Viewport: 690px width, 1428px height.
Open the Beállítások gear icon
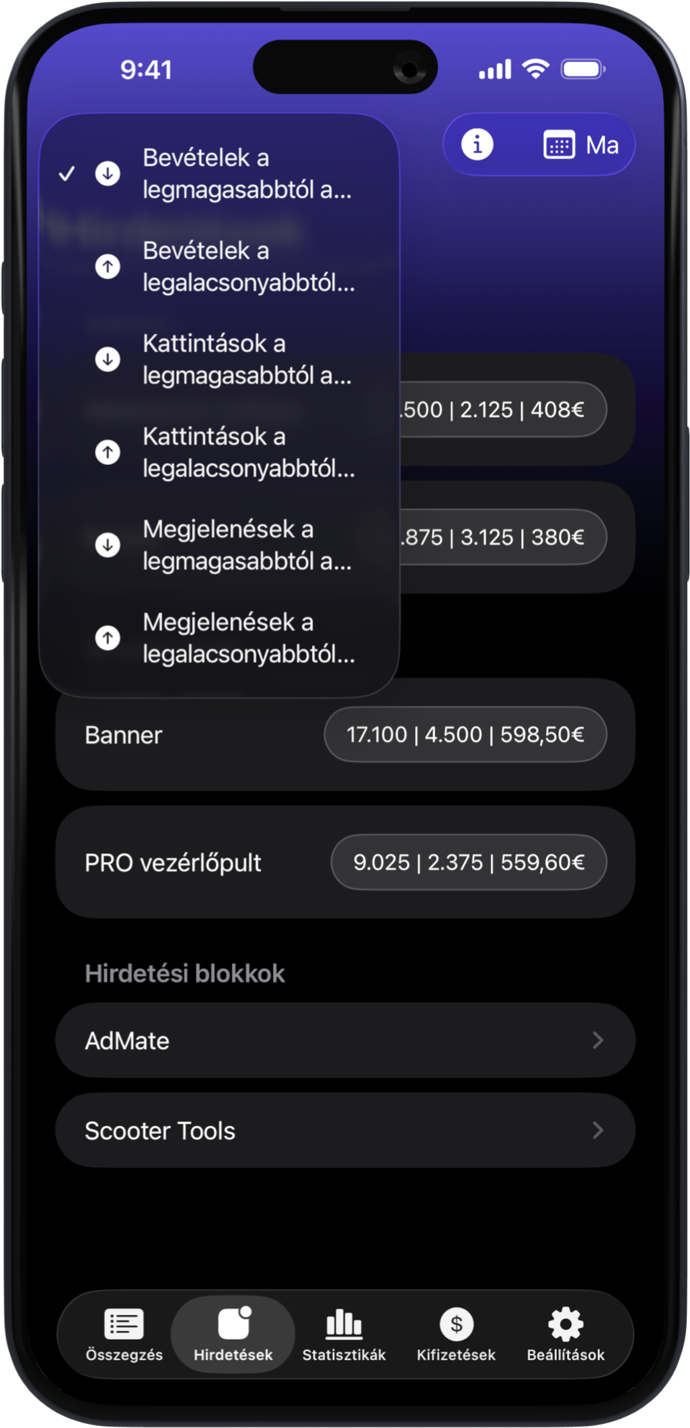click(x=566, y=1324)
